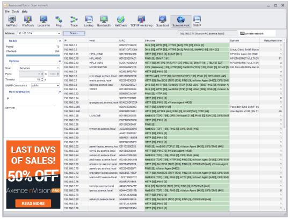This screenshot has width=290, height=221.
Task: Collapse the Host Information section
Action: [x=60, y=92]
